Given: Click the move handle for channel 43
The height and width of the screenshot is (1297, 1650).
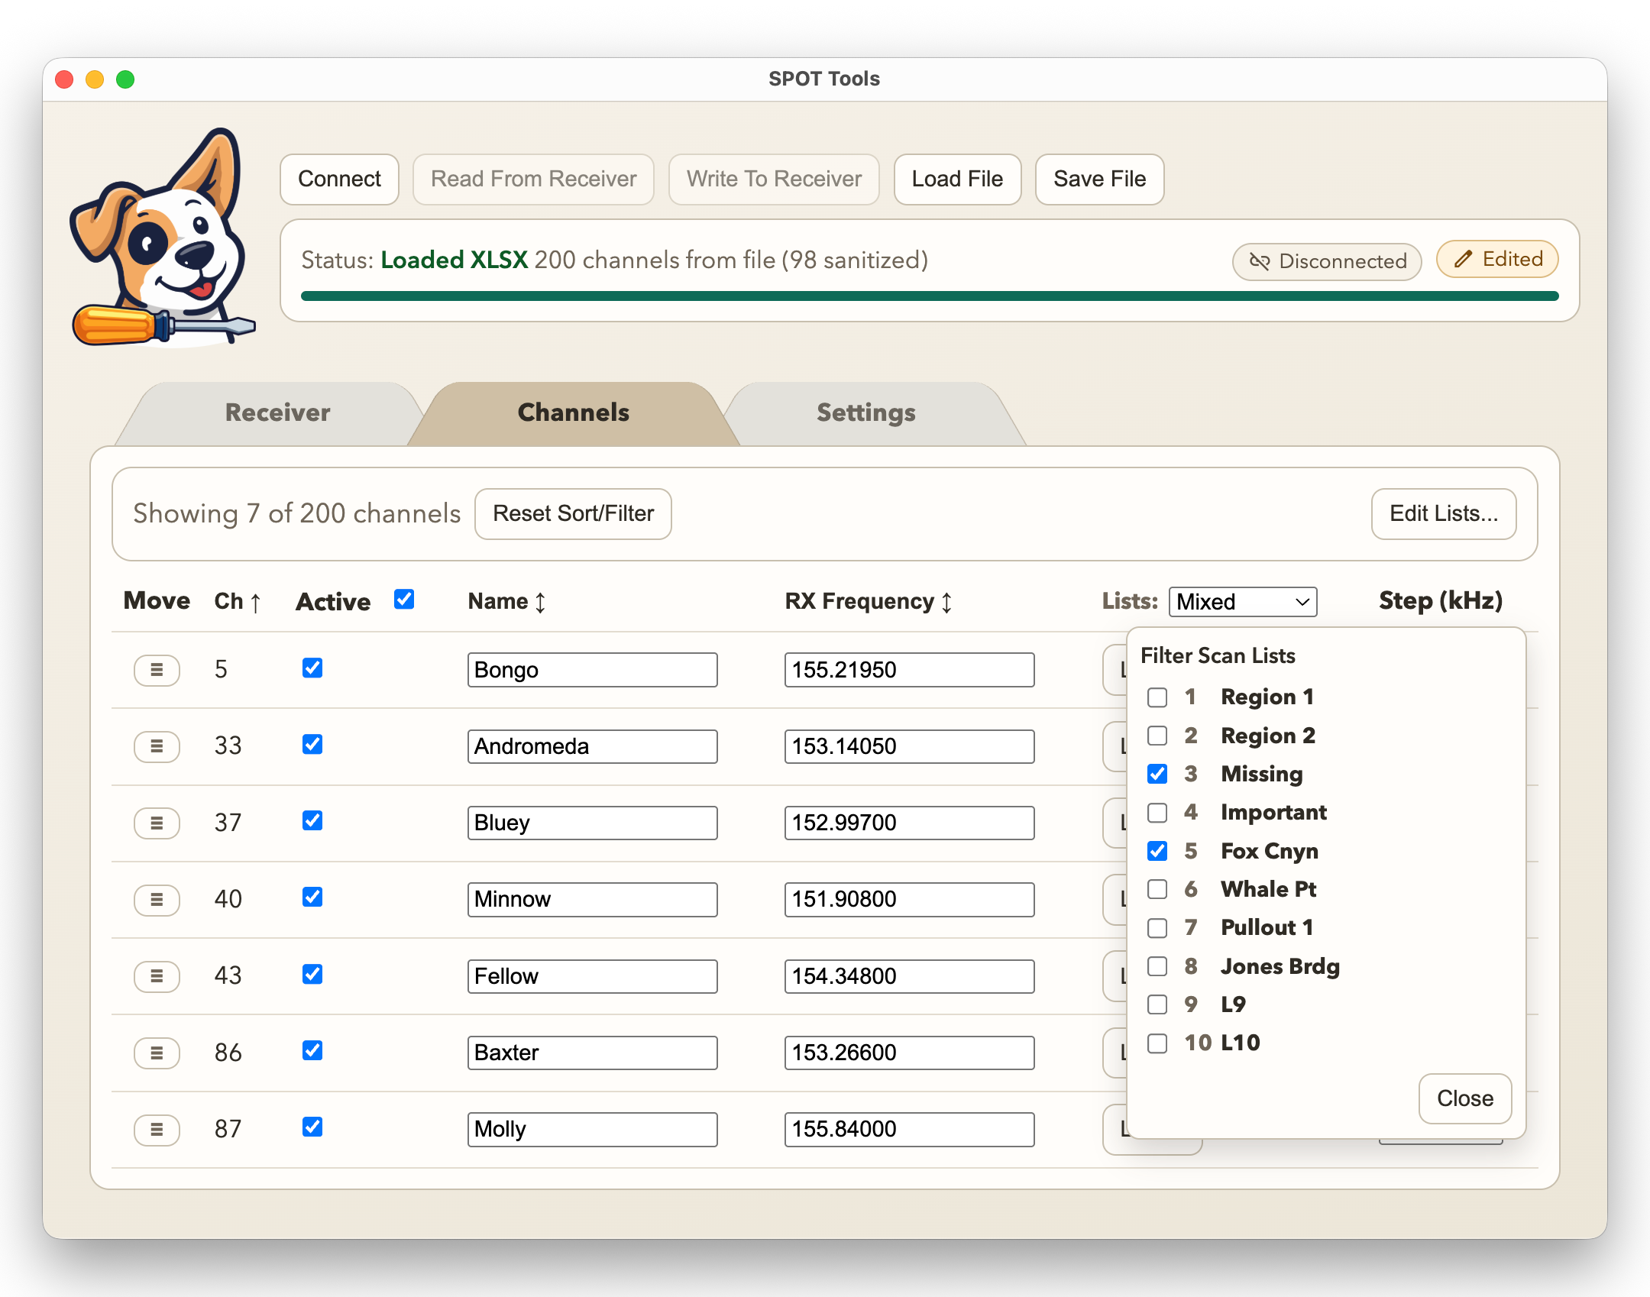Looking at the screenshot, I should click(x=157, y=975).
